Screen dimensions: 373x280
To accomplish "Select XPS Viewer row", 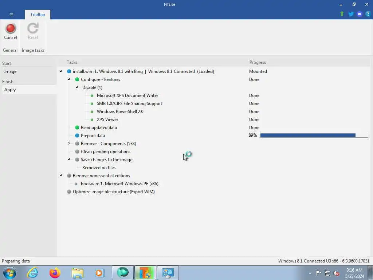I will coord(107,120).
